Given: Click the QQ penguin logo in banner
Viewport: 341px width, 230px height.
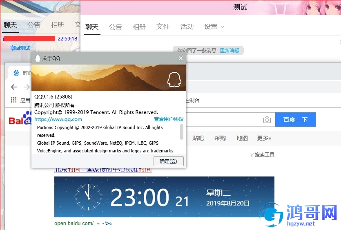Looking at the screenshot, I should coord(174,80).
